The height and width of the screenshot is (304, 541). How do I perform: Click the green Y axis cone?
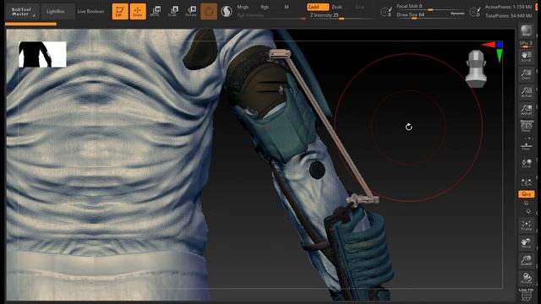(x=500, y=56)
